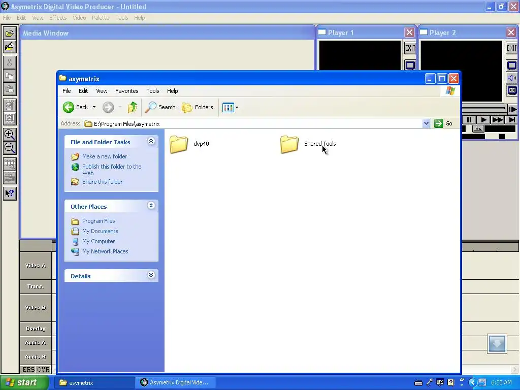Open the Back history dropdown arrow

[x=94, y=107]
